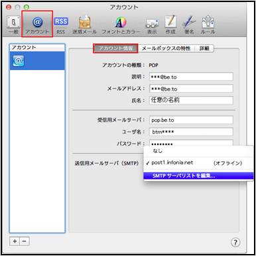The height and width of the screenshot is (256, 256).
Task: Switch to the メールボックスの特性 tab
Action: 166,48
